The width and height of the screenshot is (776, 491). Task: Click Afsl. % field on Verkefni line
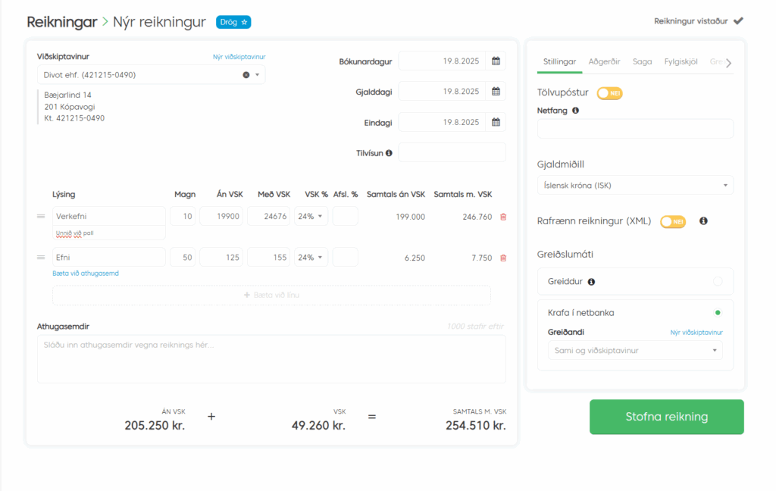point(345,216)
